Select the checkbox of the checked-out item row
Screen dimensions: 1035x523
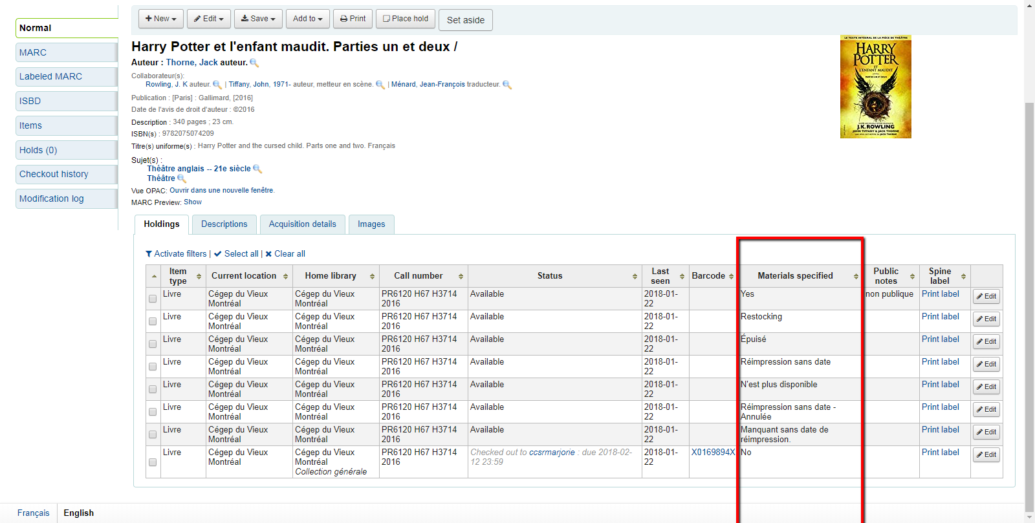pyautogui.click(x=153, y=462)
